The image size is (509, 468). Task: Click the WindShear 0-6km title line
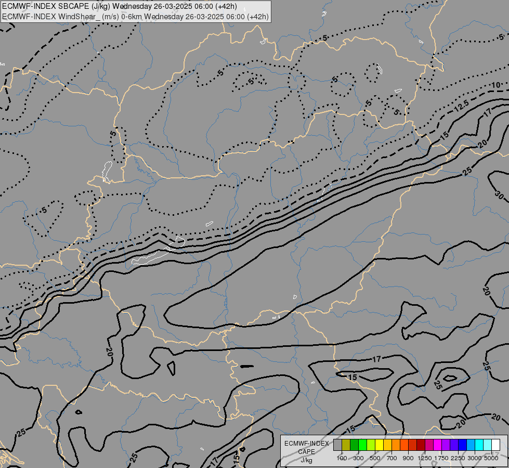(x=135, y=17)
